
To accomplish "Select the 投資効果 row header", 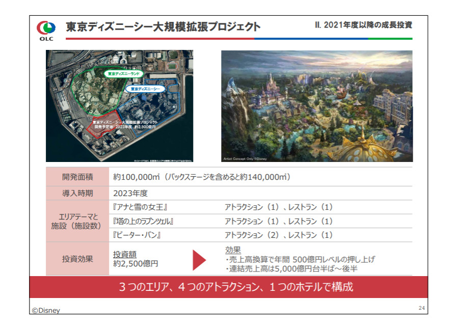I will click(x=77, y=259).
